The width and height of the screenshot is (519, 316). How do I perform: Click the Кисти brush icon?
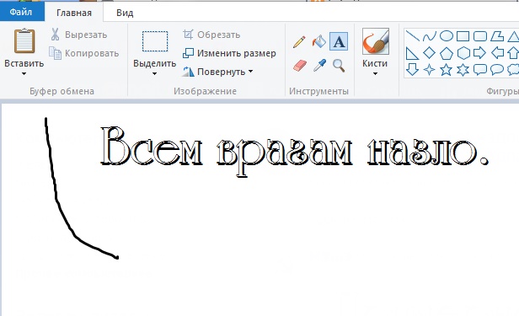tap(376, 41)
